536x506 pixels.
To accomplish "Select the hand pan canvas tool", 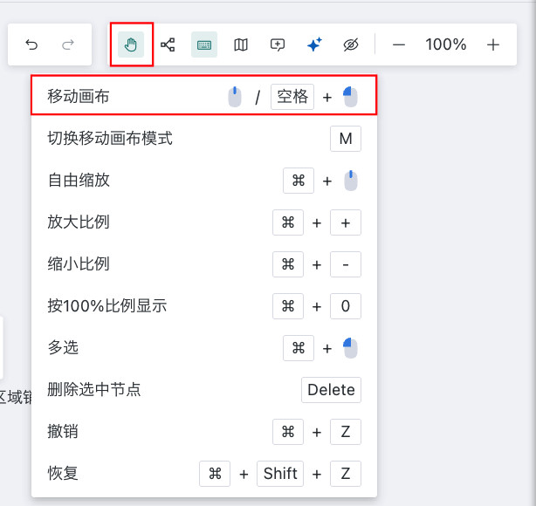I will tap(132, 44).
